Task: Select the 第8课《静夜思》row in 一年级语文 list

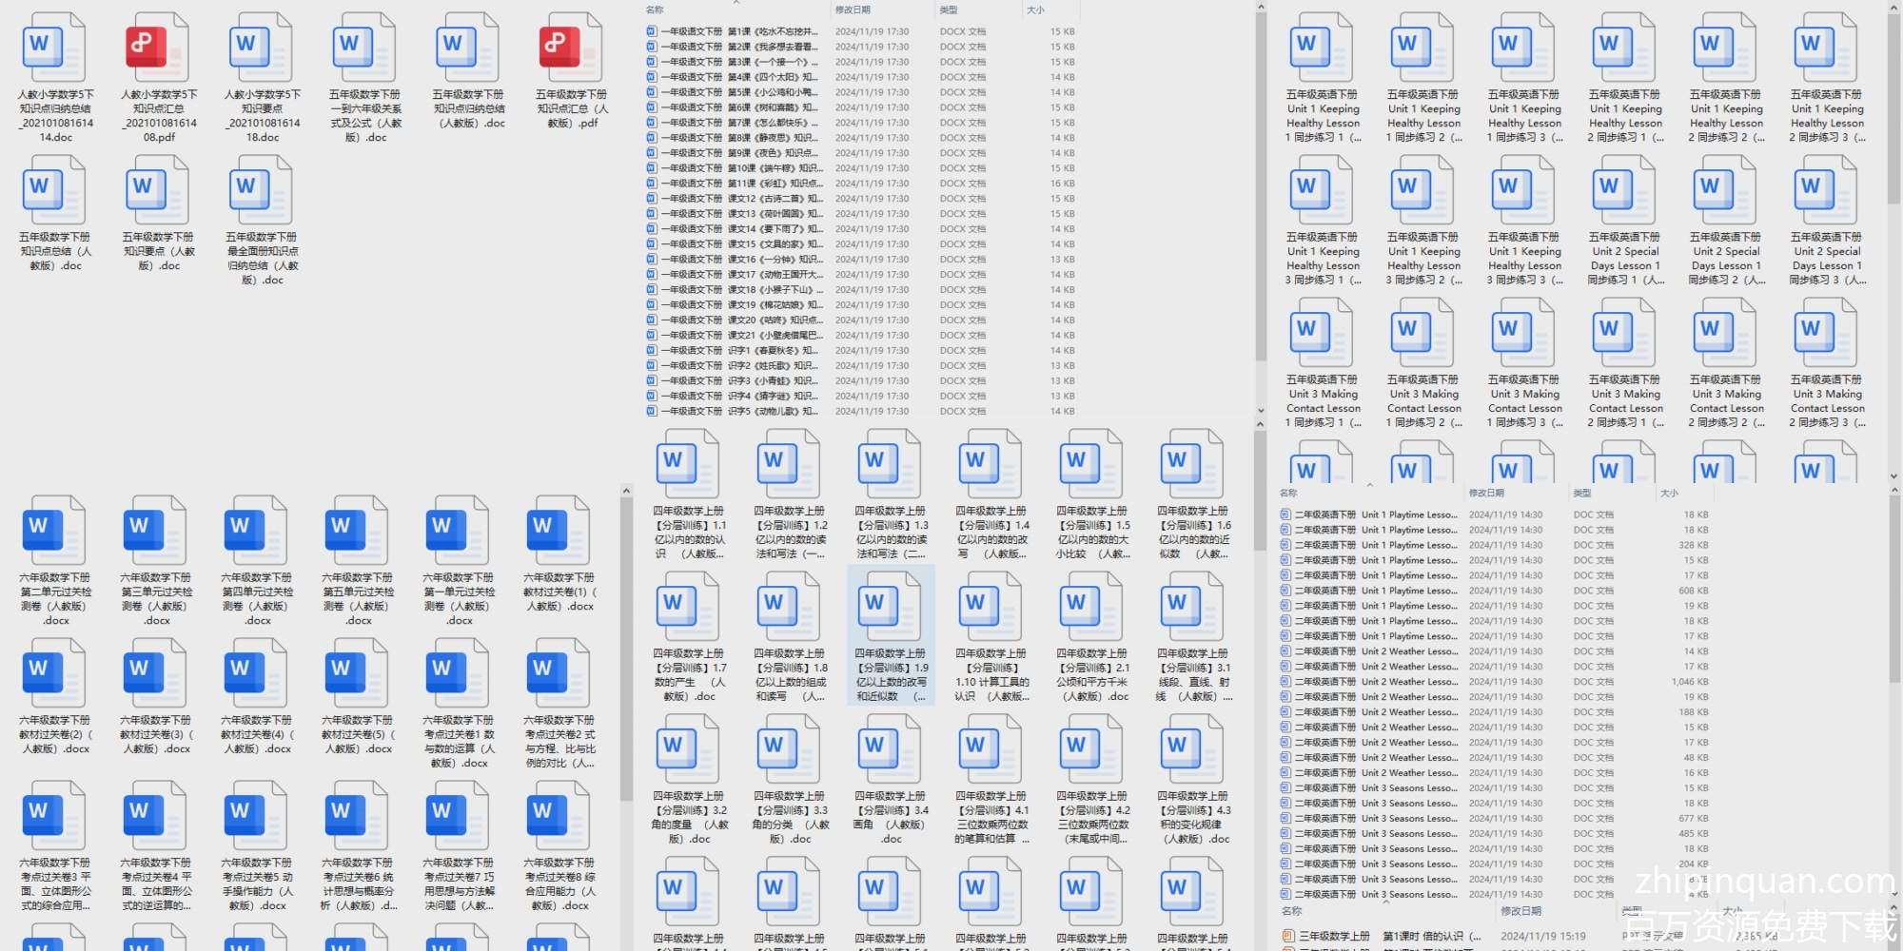Action: point(733,138)
